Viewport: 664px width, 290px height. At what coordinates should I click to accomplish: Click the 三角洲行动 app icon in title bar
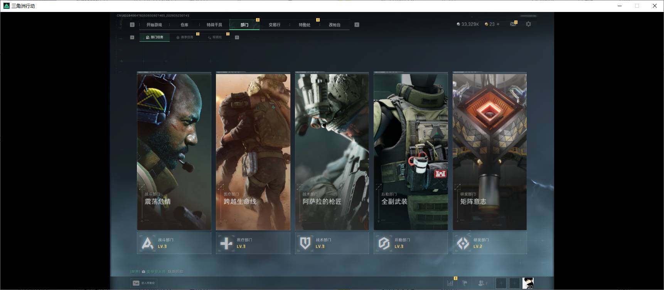tap(6, 6)
